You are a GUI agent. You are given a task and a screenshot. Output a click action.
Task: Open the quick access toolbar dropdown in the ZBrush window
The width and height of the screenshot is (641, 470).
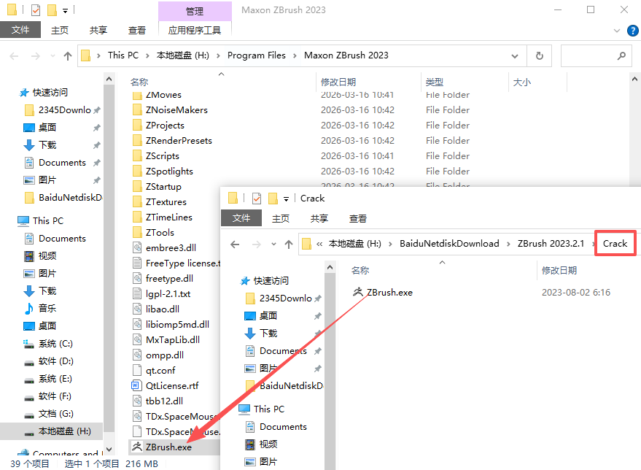coord(65,11)
